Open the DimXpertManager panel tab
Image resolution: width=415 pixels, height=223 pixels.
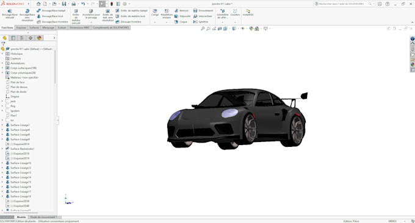point(31,38)
